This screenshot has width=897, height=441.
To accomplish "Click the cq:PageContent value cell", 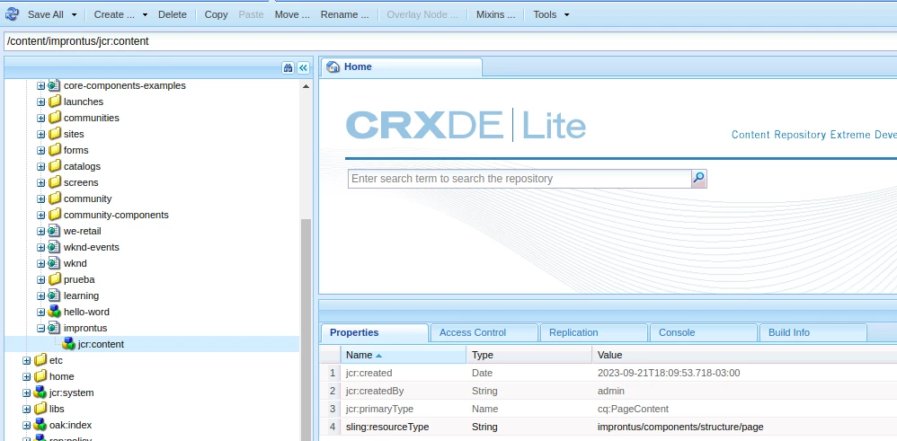I will coord(745,409).
